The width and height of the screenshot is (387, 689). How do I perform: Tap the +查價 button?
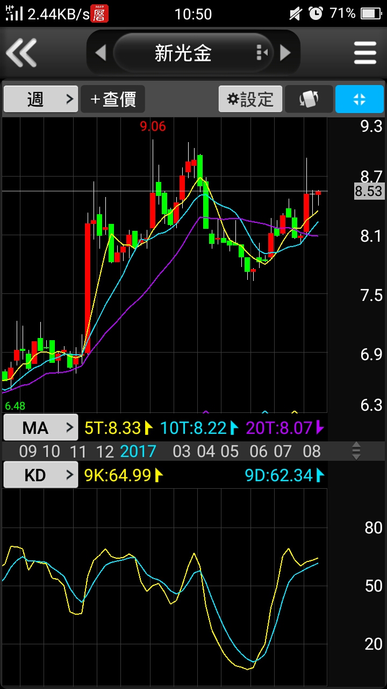[113, 99]
